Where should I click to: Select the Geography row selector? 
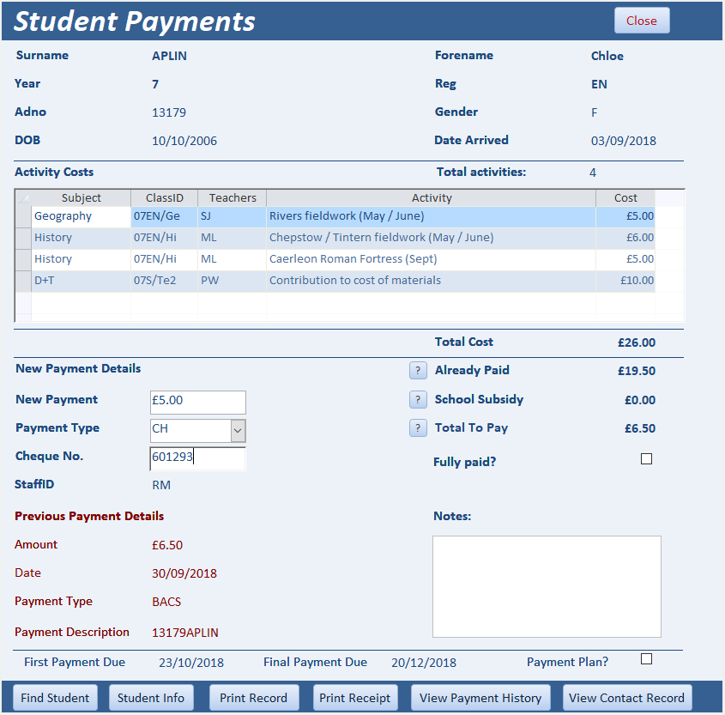point(23,216)
